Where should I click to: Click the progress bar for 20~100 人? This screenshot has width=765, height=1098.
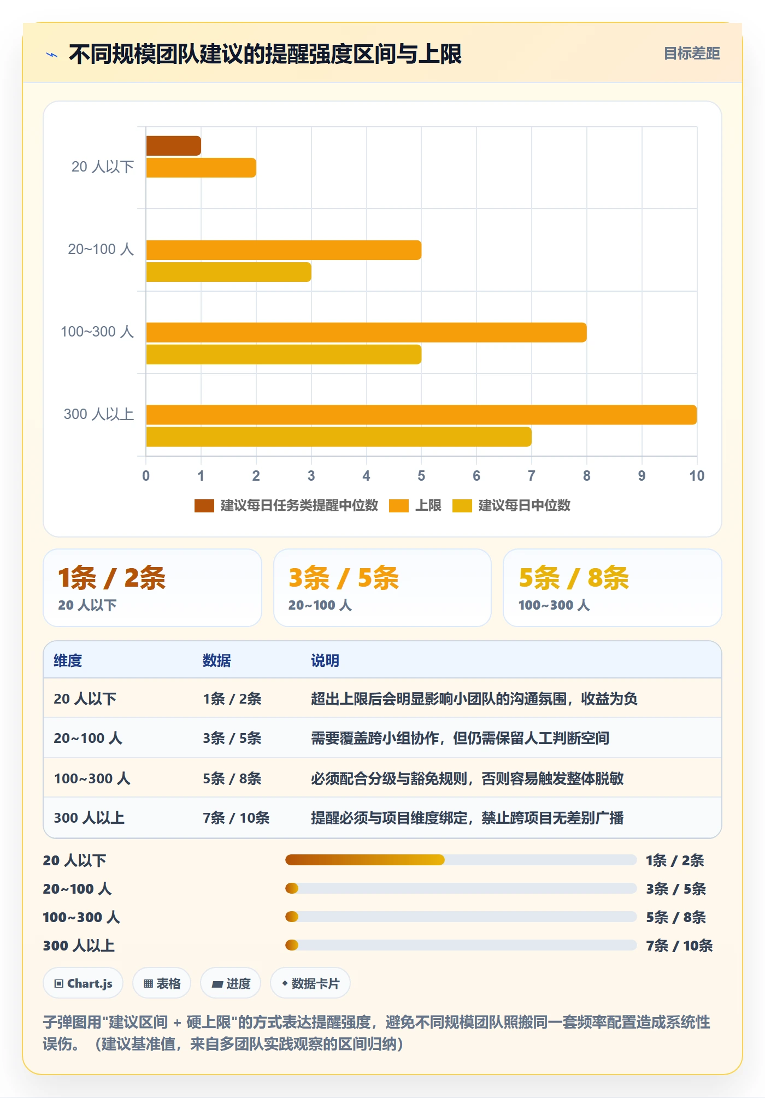[461, 888]
